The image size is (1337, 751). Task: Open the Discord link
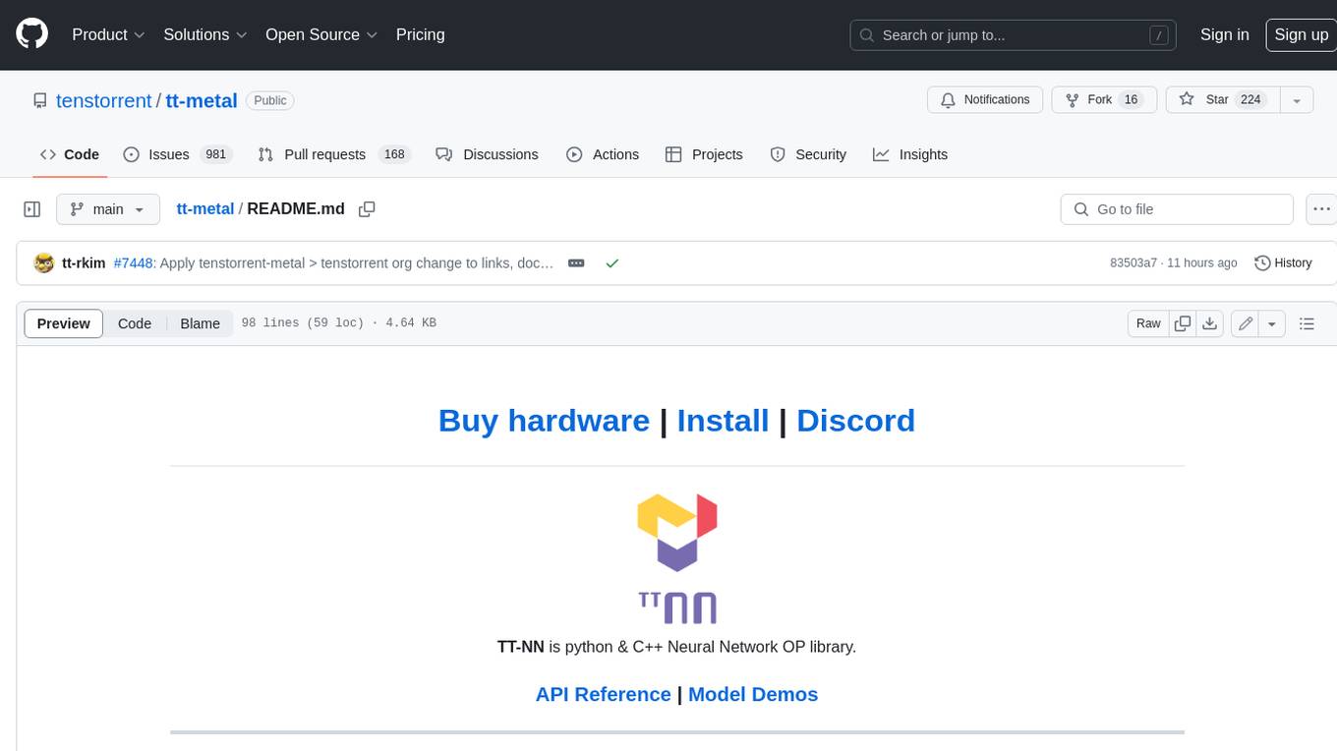tap(855, 421)
